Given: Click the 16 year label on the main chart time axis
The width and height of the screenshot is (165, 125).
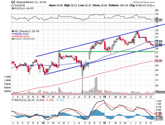Looking at the screenshot, I should coord(104,97).
